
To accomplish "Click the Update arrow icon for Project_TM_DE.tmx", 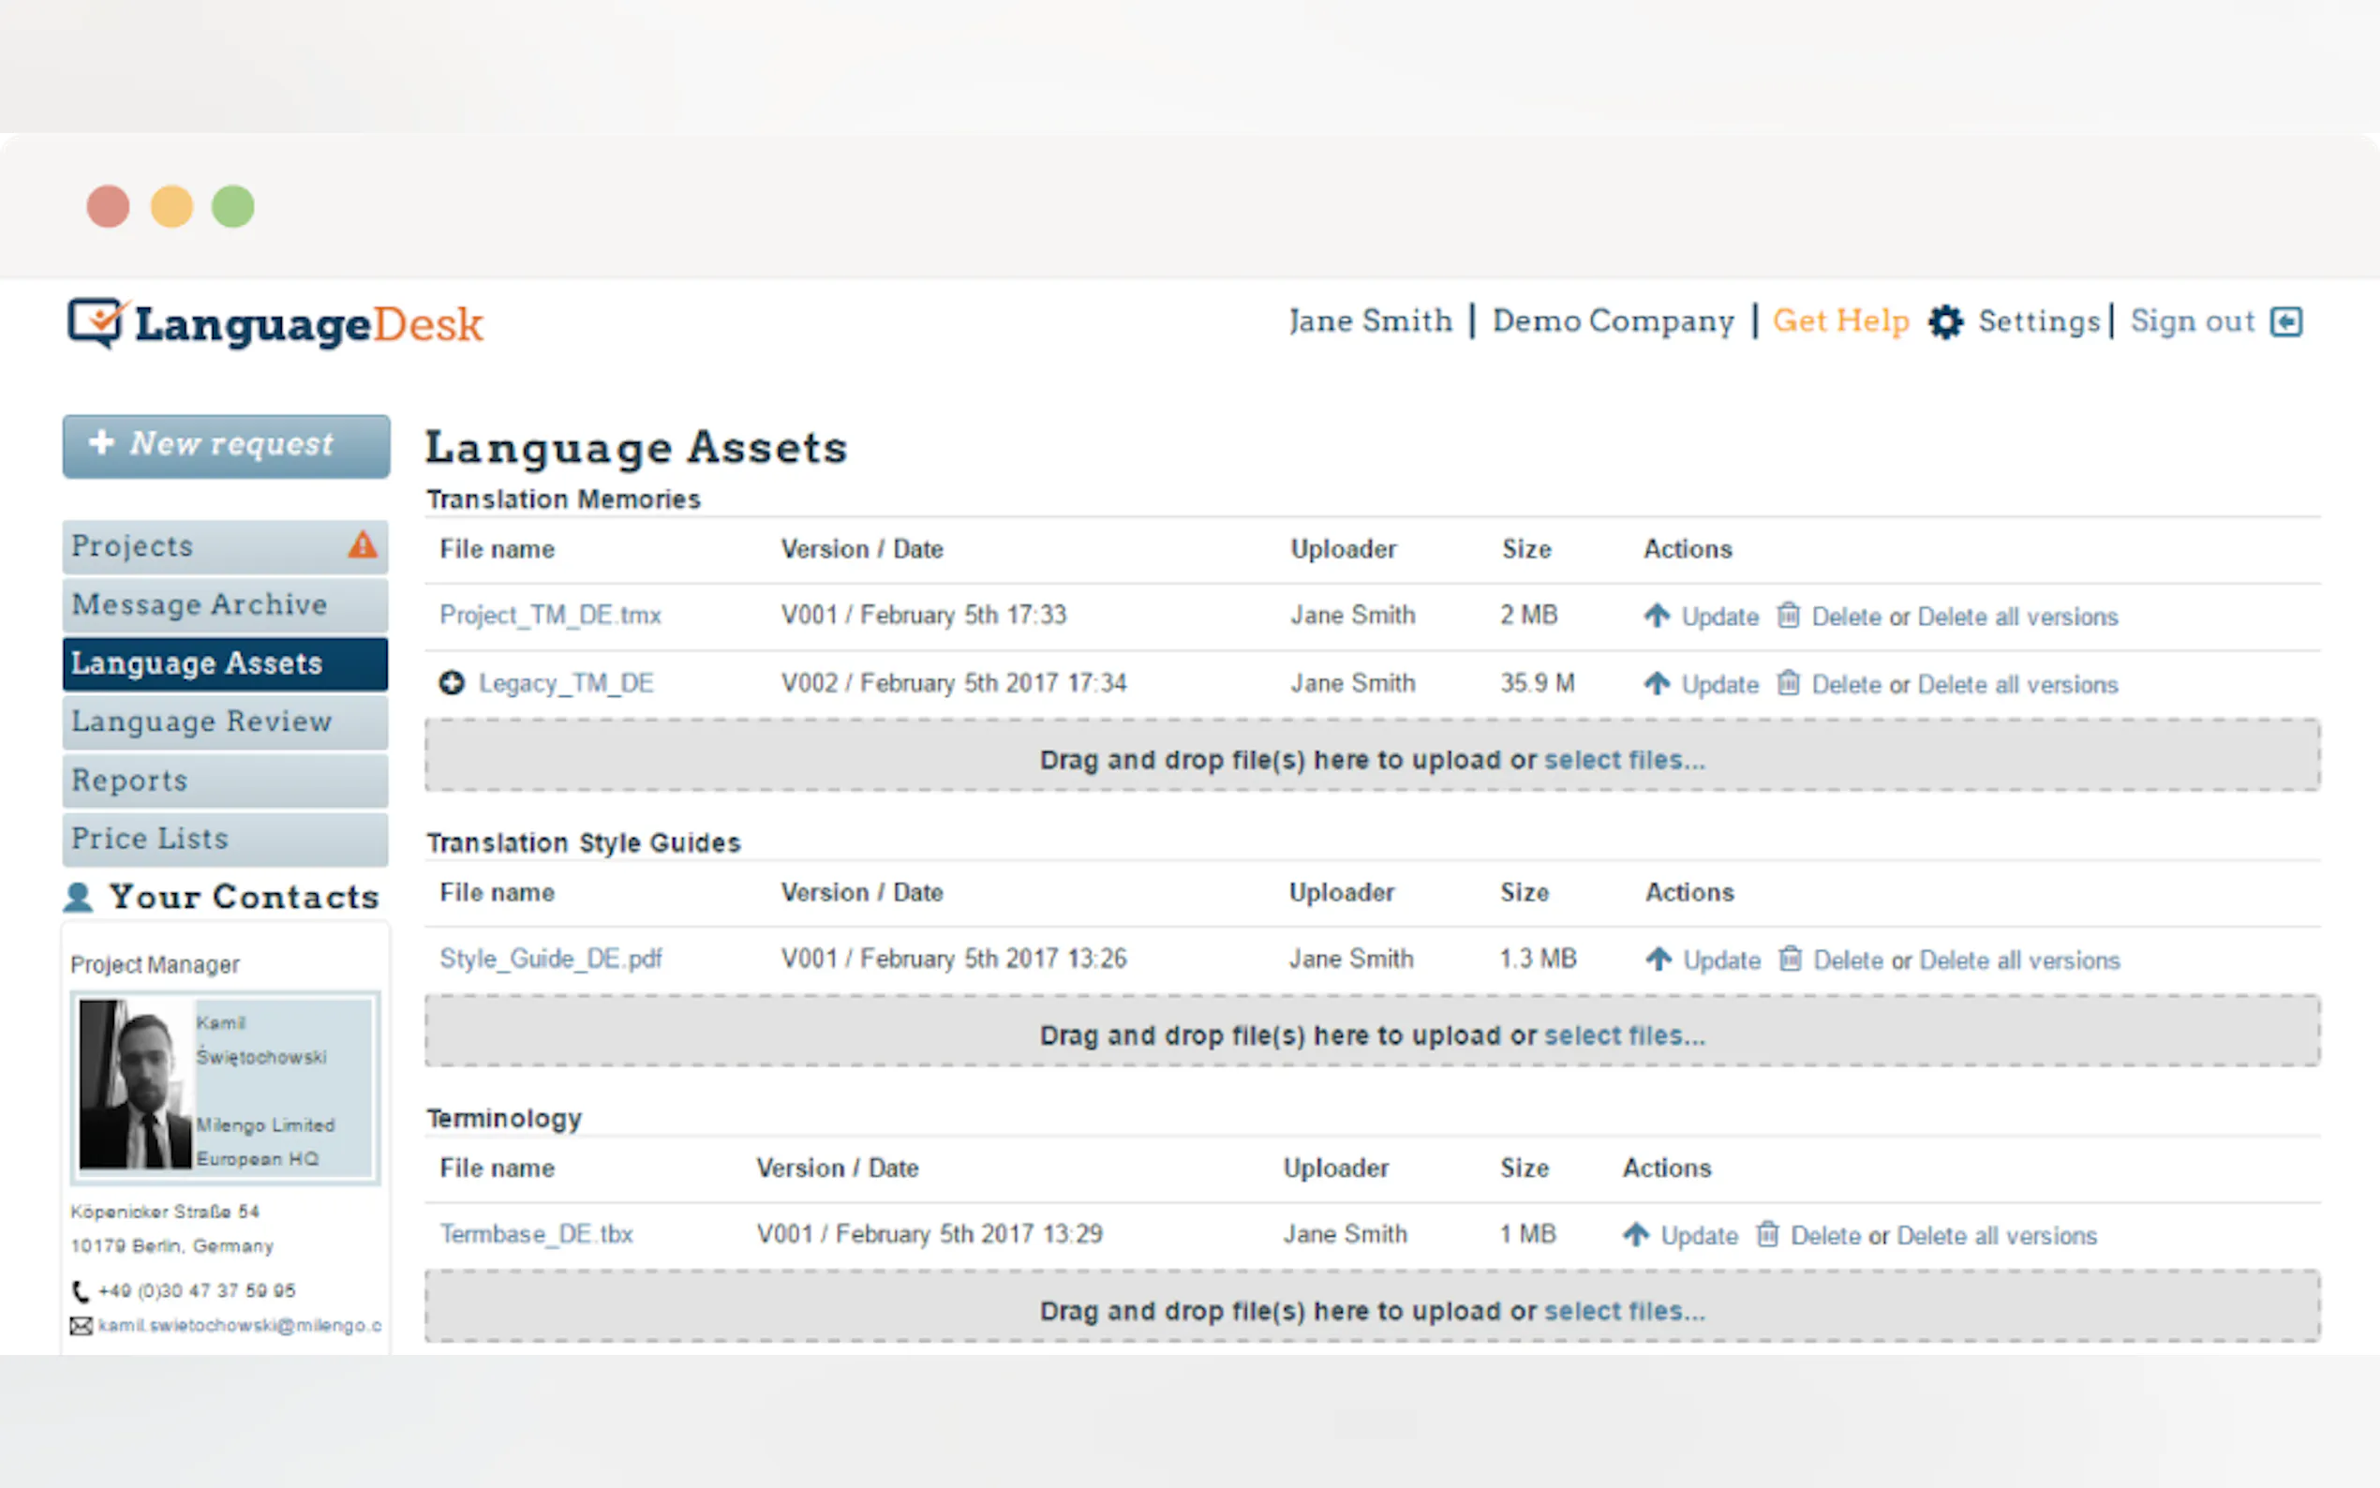I will [1657, 616].
